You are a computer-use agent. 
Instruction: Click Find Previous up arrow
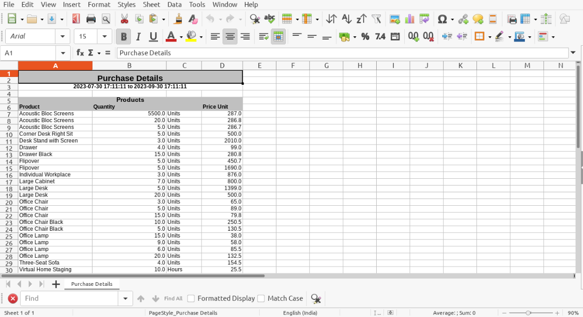pos(140,298)
